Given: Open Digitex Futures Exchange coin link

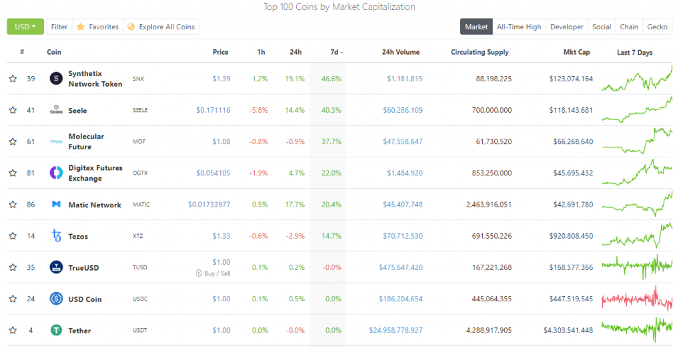Looking at the screenshot, I should (95, 173).
